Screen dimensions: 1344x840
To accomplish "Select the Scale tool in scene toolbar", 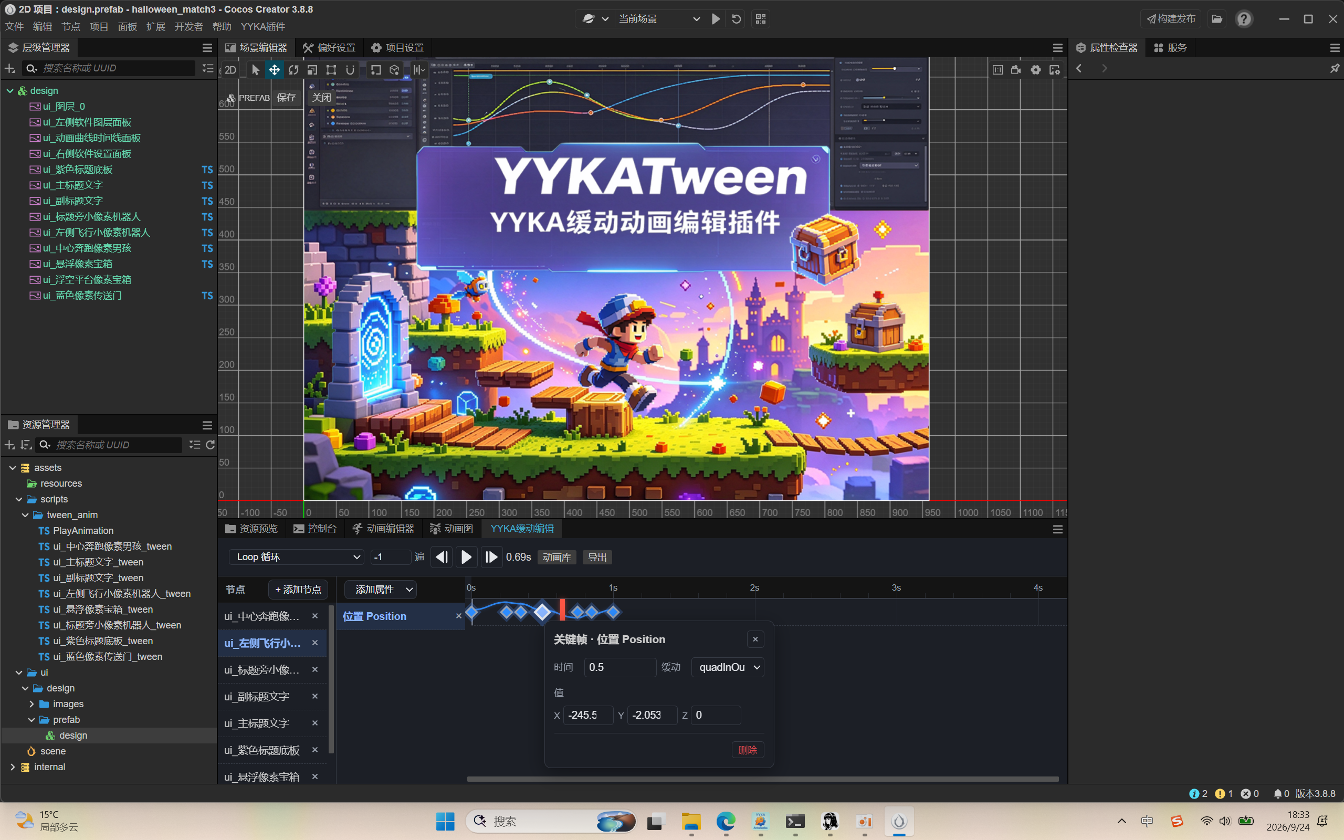I will tap(312, 70).
